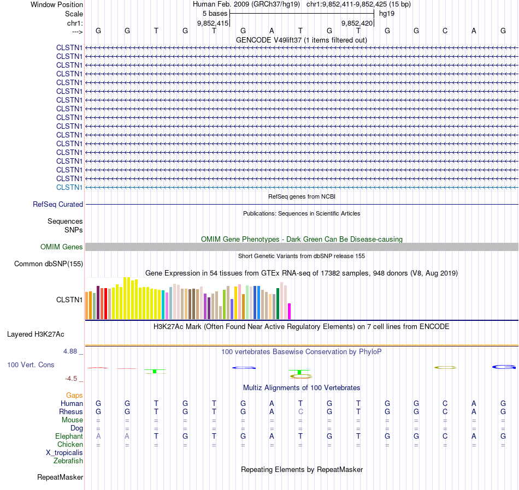The width and height of the screenshot is (519, 490).
Task: Click the Rhesus species label
Action: 71,411
